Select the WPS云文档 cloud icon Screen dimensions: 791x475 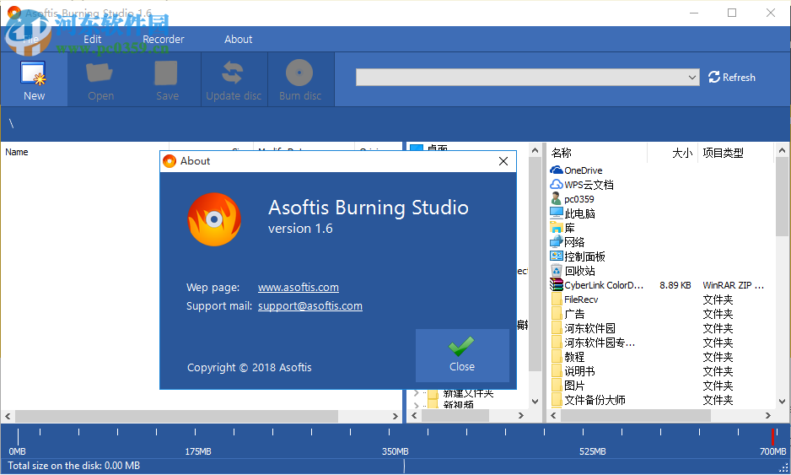click(556, 184)
